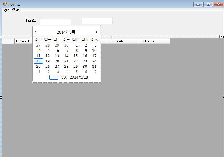Minimize the Form1 window

pos(198,4)
